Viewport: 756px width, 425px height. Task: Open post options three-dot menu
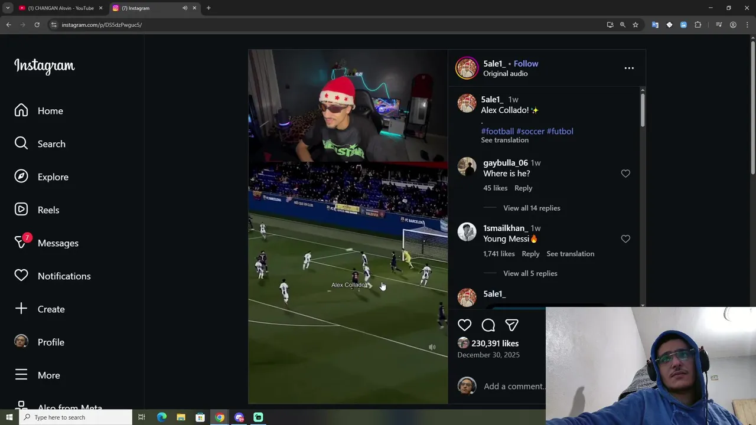pyautogui.click(x=629, y=68)
